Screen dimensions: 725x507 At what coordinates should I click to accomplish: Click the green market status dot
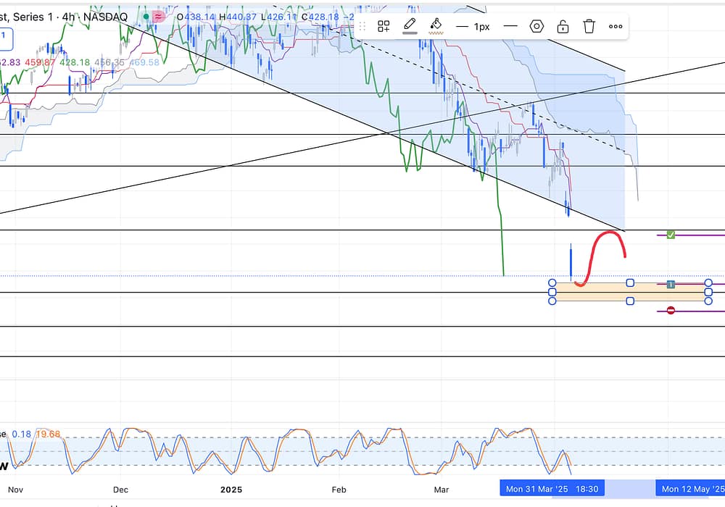click(146, 16)
